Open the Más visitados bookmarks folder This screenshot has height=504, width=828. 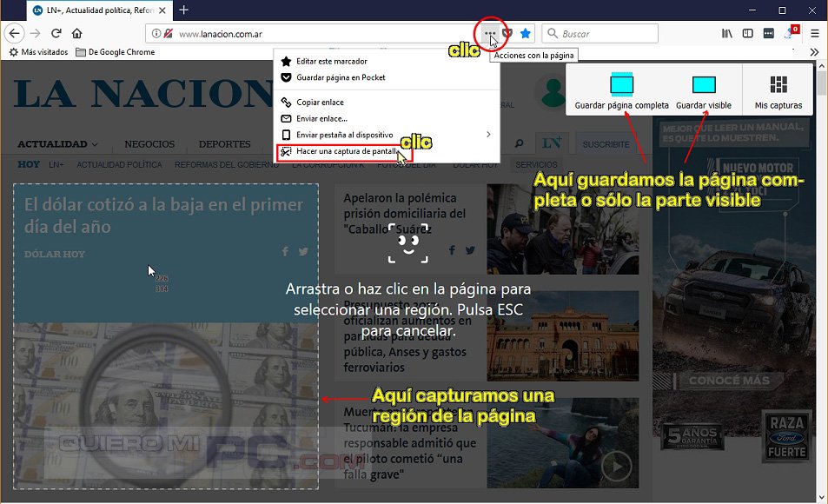click(39, 52)
